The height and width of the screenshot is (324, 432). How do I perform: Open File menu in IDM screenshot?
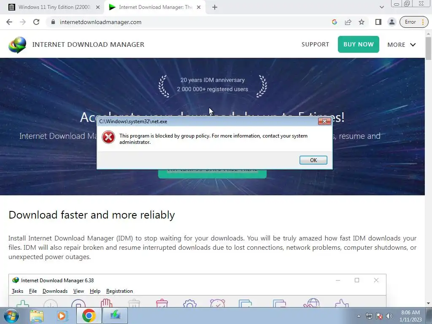pyautogui.click(x=33, y=291)
